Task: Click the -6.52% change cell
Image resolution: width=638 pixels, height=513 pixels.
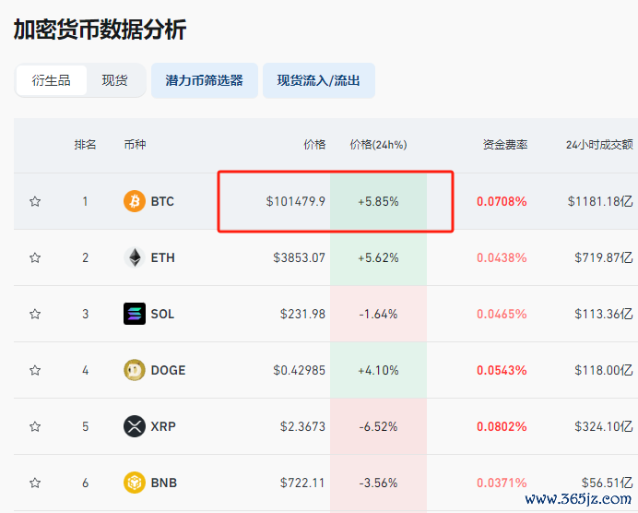Action: (378, 426)
